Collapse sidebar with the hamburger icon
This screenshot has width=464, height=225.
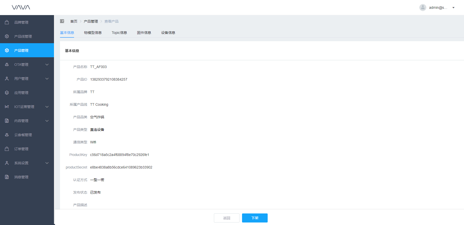tap(62, 21)
